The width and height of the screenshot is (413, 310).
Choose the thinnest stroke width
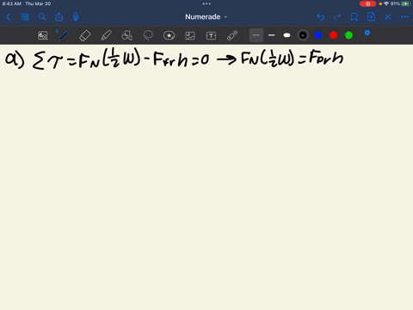pyautogui.click(x=256, y=35)
